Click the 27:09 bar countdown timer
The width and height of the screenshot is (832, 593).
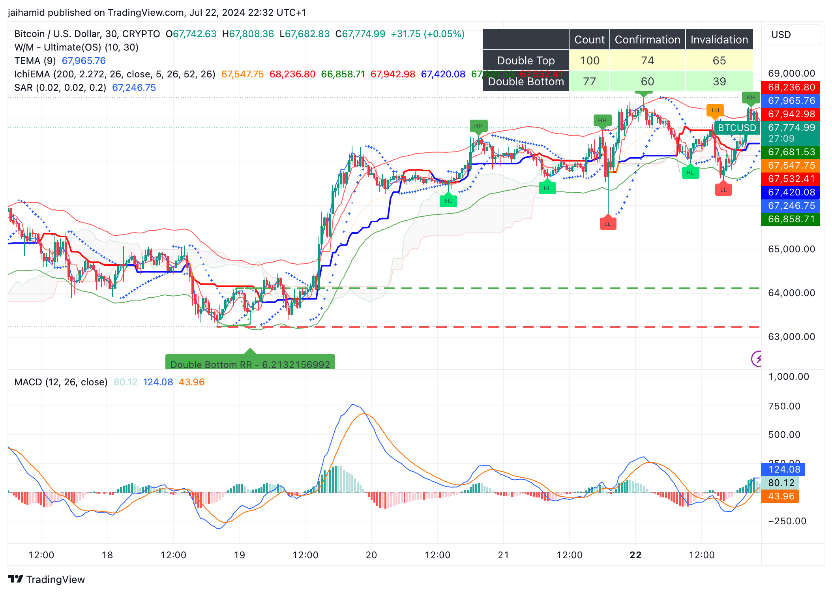coord(781,139)
